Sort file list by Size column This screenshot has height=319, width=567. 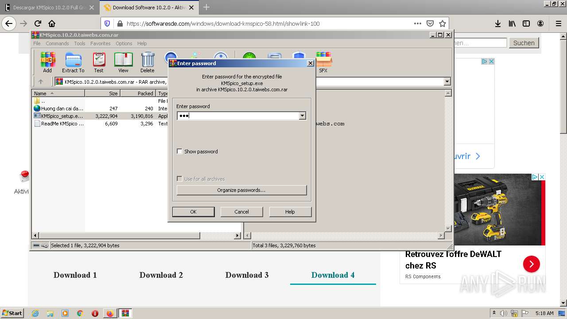tap(103, 93)
